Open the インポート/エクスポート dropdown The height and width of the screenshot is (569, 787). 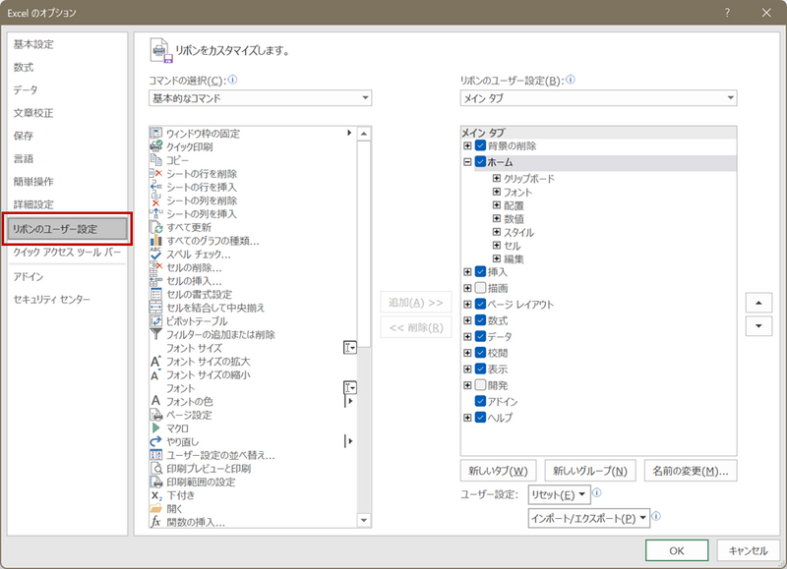pos(588,518)
